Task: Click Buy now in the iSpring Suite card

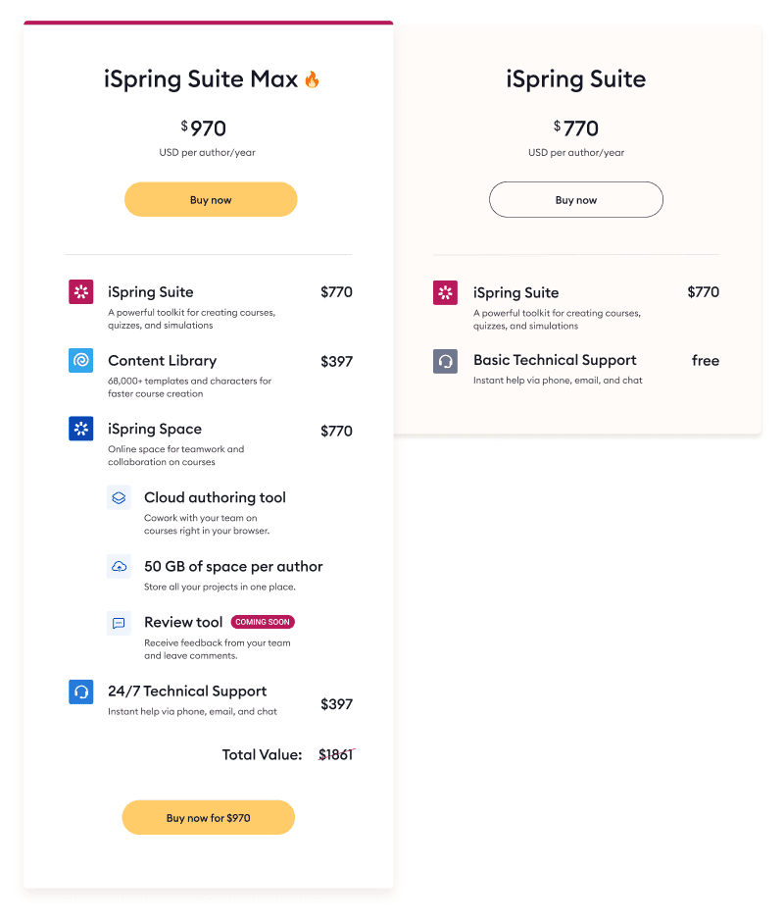Action: pos(575,199)
